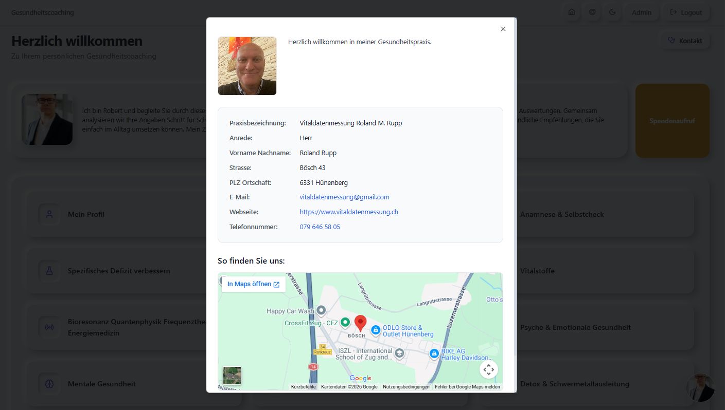Switch map to satellite view thumbnail
Image resolution: width=725 pixels, height=410 pixels.
pos(232,376)
